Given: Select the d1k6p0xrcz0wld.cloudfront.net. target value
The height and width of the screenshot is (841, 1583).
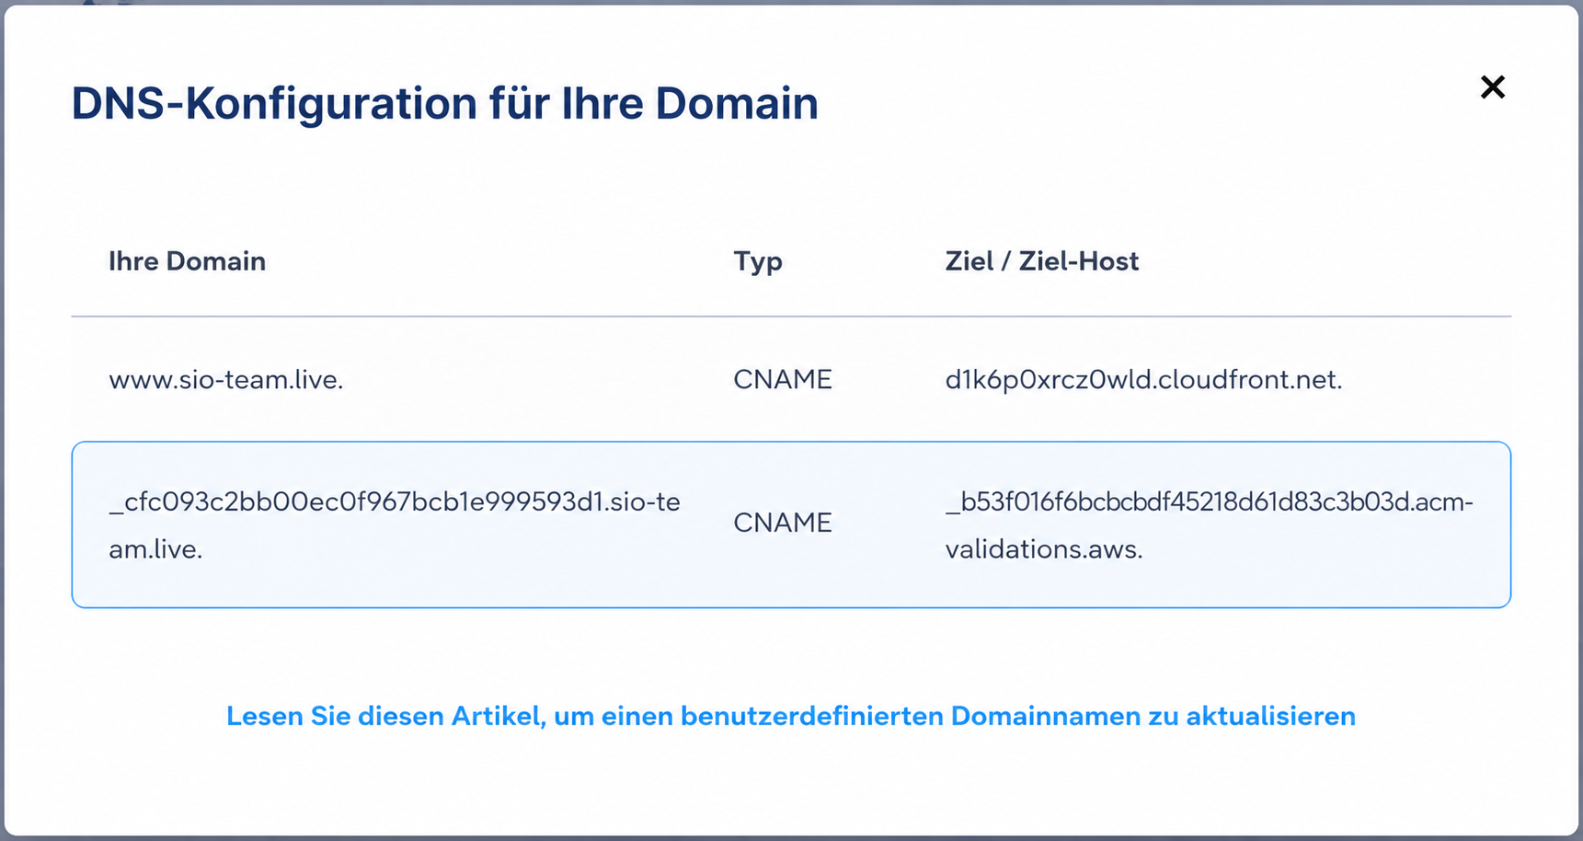Looking at the screenshot, I should coord(1143,379).
